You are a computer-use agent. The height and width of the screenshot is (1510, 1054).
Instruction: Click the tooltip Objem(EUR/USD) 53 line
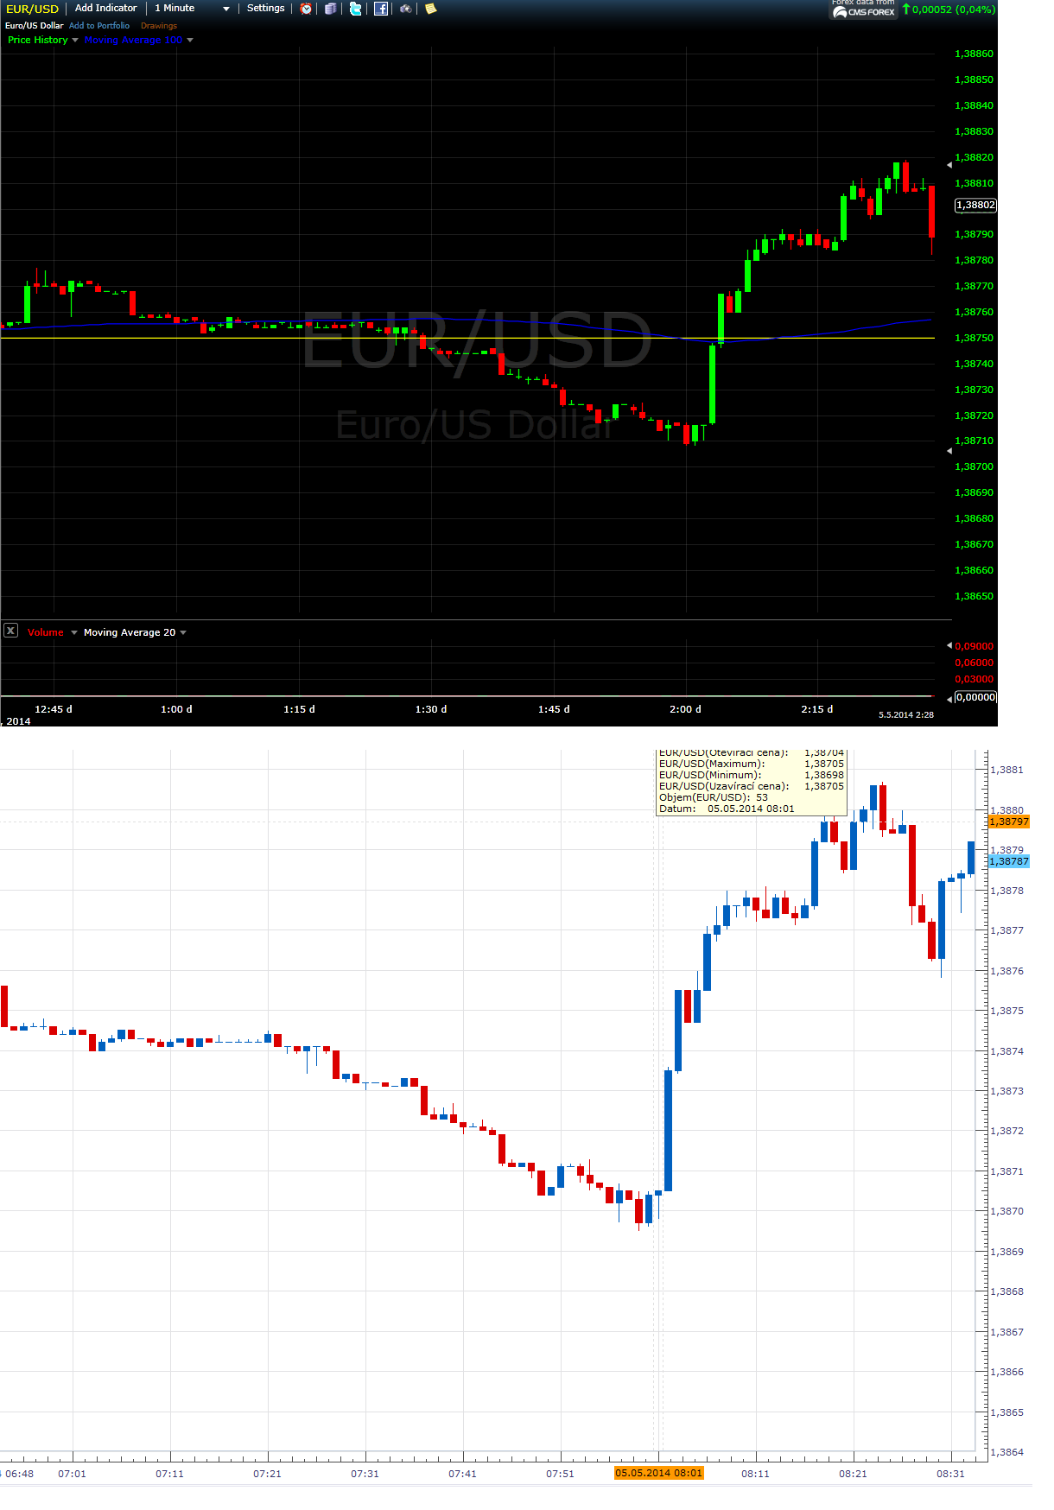(714, 798)
